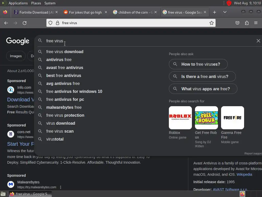The width and height of the screenshot is (262, 197).
Task: Click the back navigation arrow
Action: point(6,23)
